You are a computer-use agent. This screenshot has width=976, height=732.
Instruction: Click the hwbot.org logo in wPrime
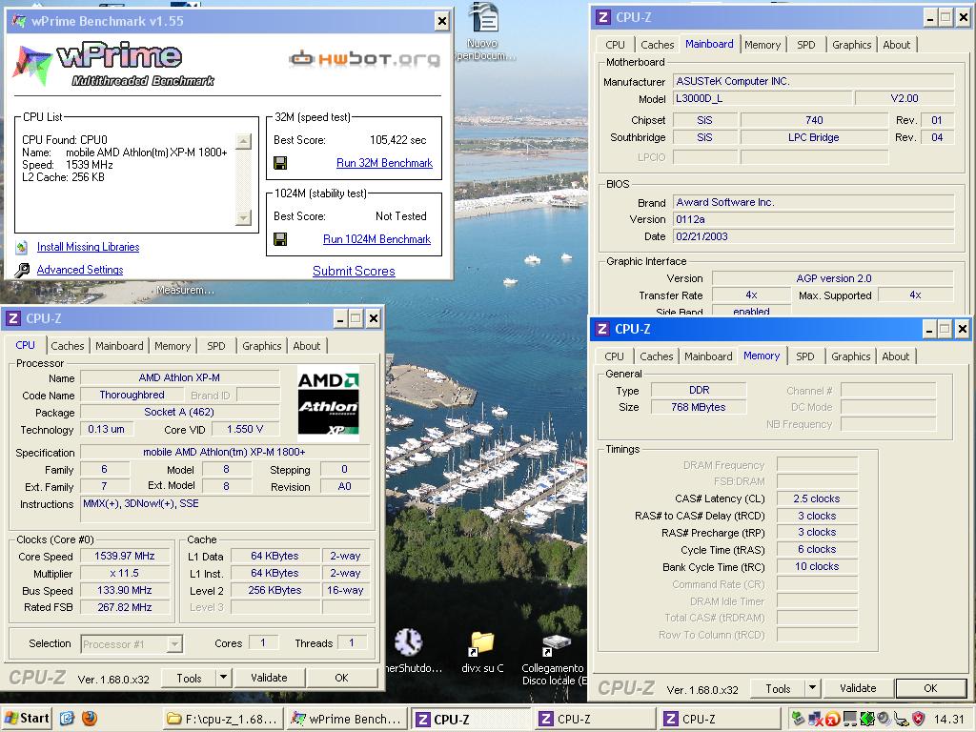click(x=365, y=59)
